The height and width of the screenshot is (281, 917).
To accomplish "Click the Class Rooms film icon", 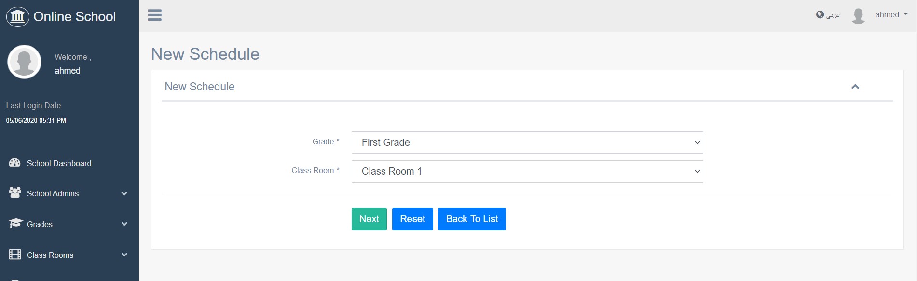I will click(x=15, y=255).
